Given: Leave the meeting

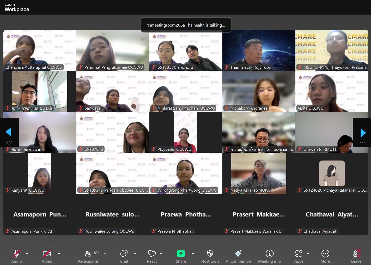Looking at the screenshot, I should [356, 256].
